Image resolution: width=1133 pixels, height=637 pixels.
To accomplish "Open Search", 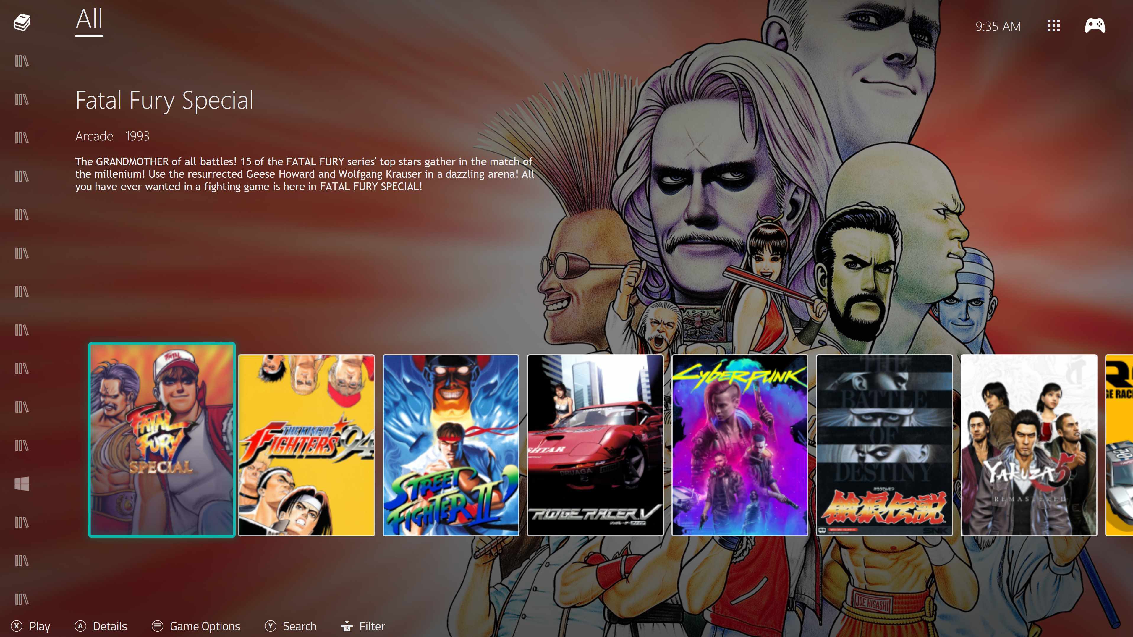I will pyautogui.click(x=291, y=626).
